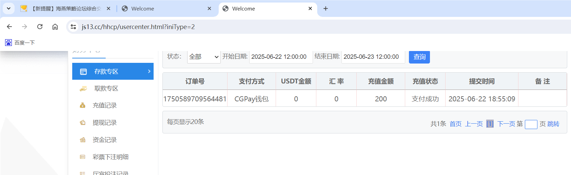This screenshot has height=175, width=571.
Task: Click the 备注 column header
Action: pos(543,81)
